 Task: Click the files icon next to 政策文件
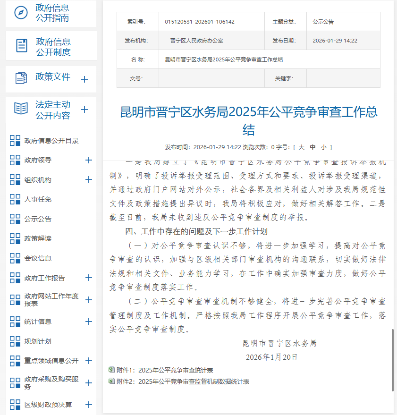pyautogui.click(x=21, y=78)
